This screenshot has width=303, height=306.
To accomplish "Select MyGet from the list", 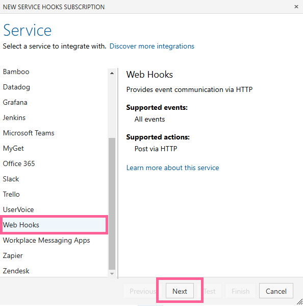I will tap(54, 148).
